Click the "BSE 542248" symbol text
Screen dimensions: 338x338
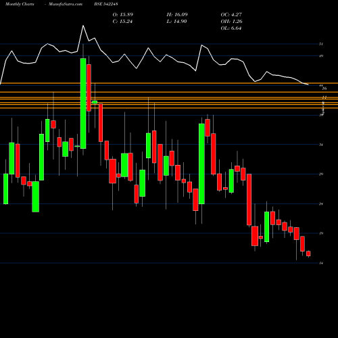(106, 4)
